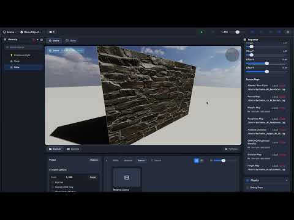Load an Albedo / Base Color texture
Image resolution: width=294 pixels, height=220 pixels.
(275, 86)
